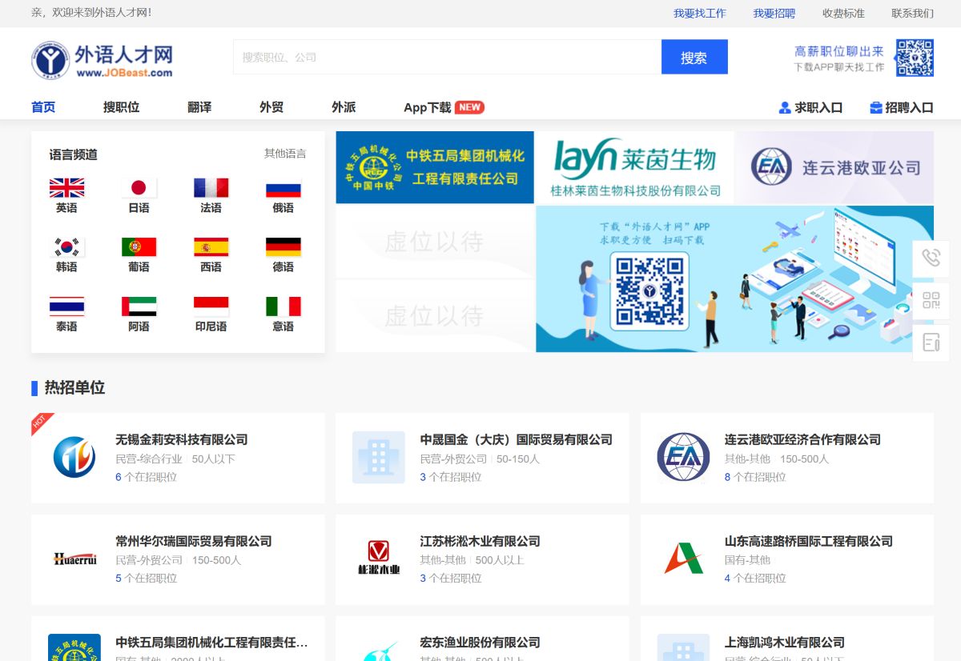The height and width of the screenshot is (661, 961).
Task: Click 5 个在招职位 under 常州华尔瑞
Action: click(147, 578)
